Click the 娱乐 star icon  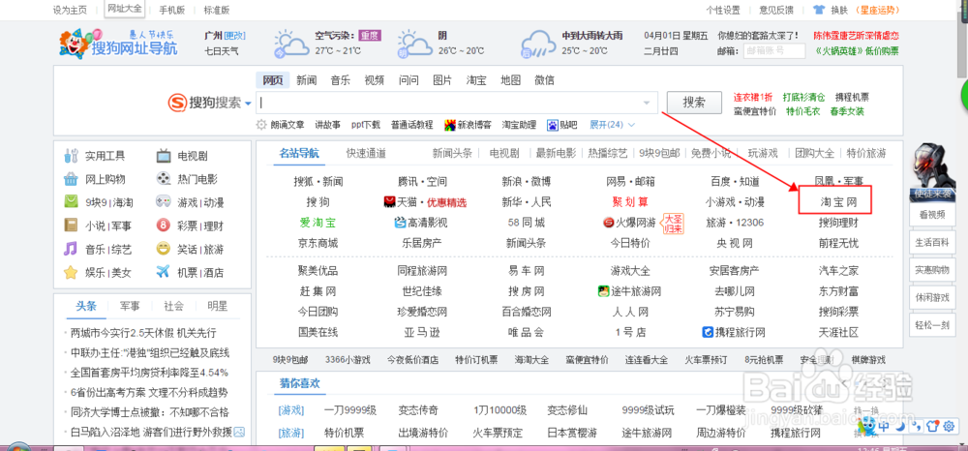(71, 272)
